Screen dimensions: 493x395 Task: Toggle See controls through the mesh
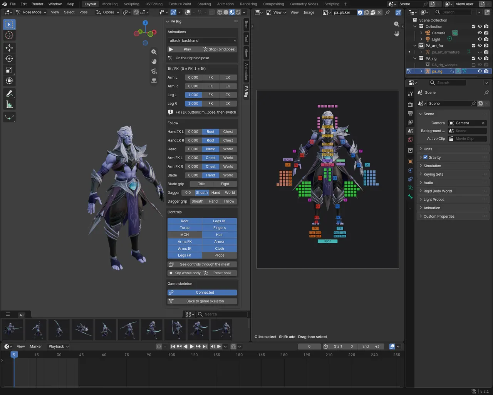coord(202,264)
